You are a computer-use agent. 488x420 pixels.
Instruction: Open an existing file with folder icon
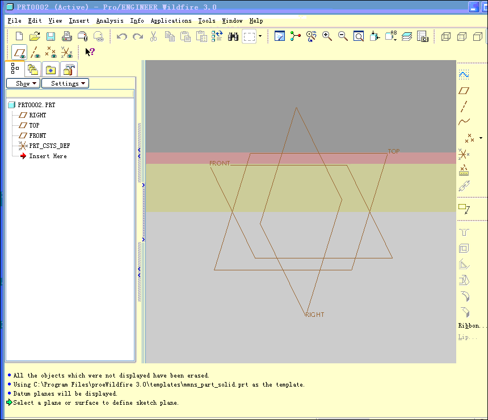pyautogui.click(x=35, y=36)
